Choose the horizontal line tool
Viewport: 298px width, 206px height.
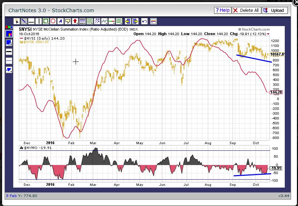coord(31,21)
